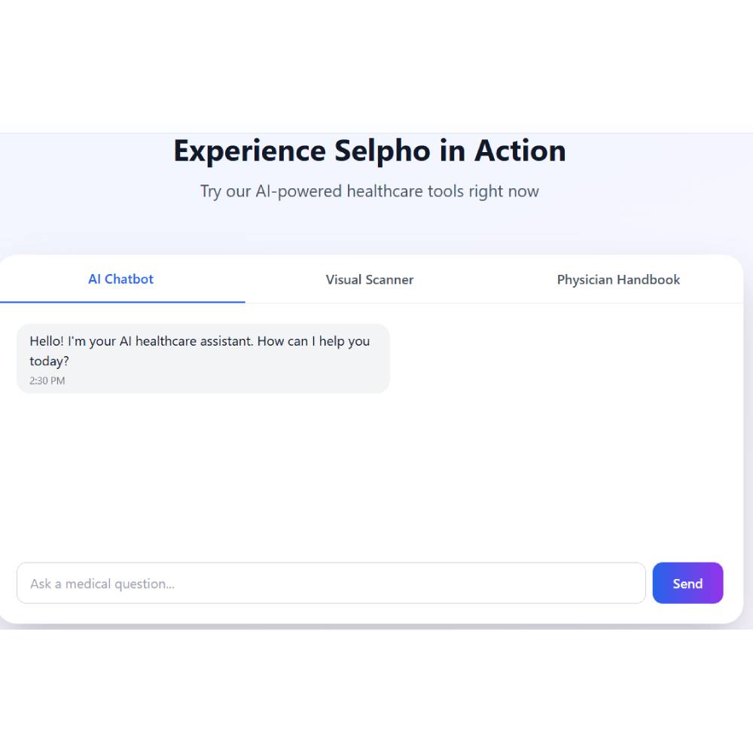
Task: Click the 'Experience Selpho in Action' heading
Action: tap(369, 151)
